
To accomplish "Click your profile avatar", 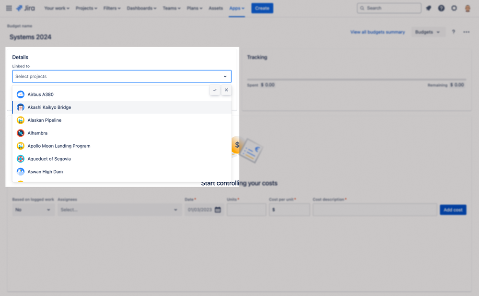I will coord(467,8).
